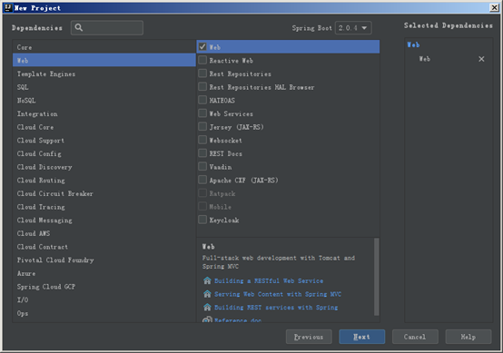Choose Cloud Discovery in the list

pyautogui.click(x=104, y=167)
